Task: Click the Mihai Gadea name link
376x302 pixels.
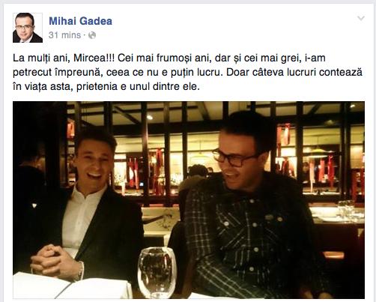Action: pyautogui.click(x=80, y=21)
